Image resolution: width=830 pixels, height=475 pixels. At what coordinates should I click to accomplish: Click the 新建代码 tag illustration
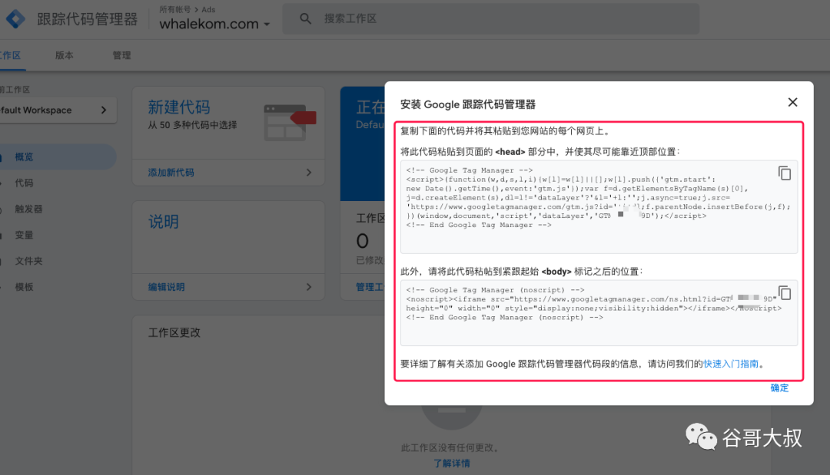pos(290,120)
